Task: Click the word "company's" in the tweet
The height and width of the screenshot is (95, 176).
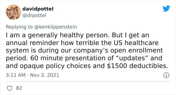Action: coord(91,50)
